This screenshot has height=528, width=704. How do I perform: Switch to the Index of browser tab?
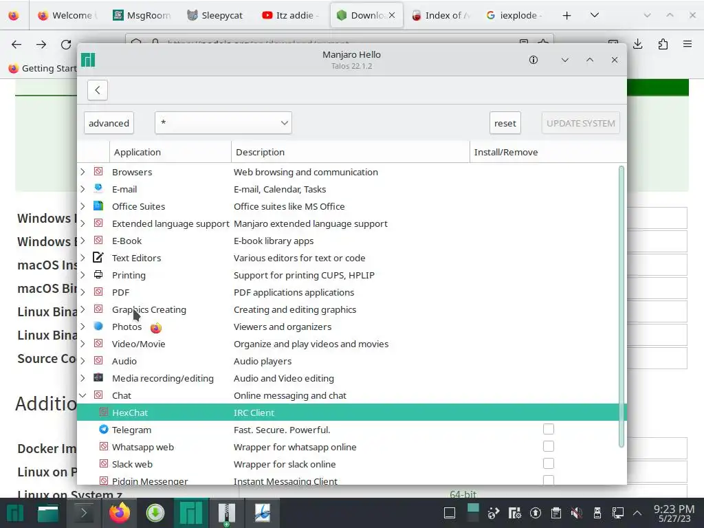click(x=441, y=15)
